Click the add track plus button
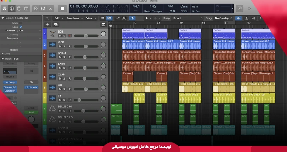This screenshot has width=287, height=152. click(47, 24)
